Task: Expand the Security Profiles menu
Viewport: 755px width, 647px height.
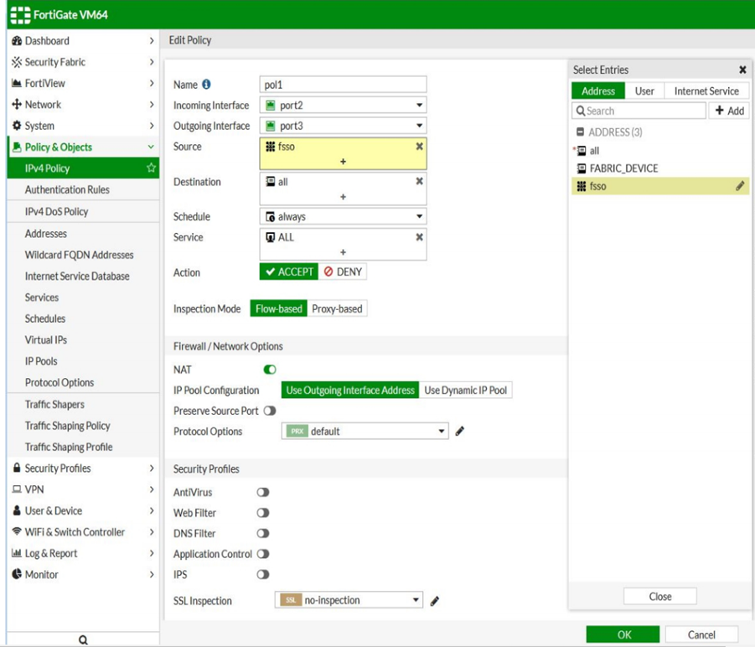Action: click(x=82, y=468)
